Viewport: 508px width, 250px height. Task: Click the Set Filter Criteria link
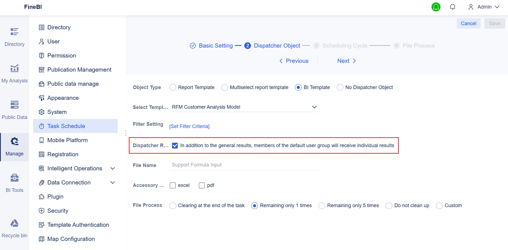pos(189,126)
